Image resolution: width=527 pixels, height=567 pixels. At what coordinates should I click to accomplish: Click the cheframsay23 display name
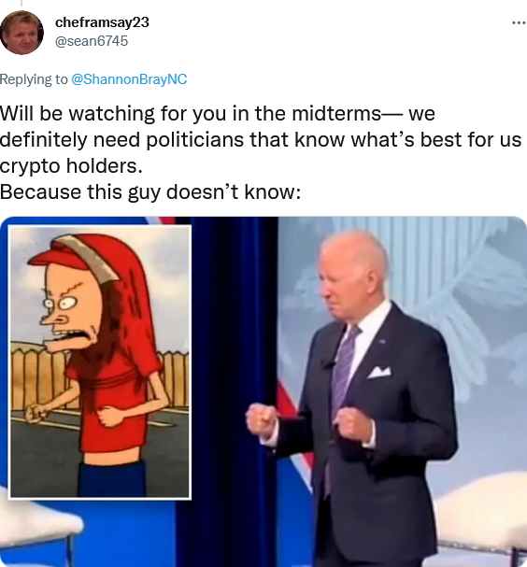pyautogui.click(x=102, y=22)
